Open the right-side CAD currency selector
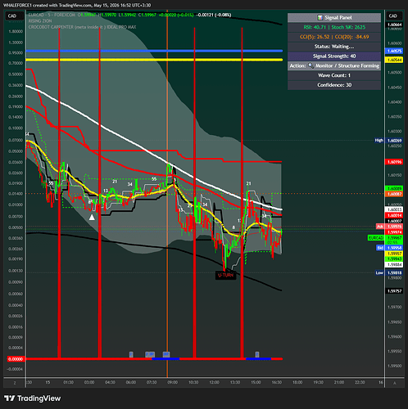The width and height of the screenshot is (408, 409). tap(393, 16)
